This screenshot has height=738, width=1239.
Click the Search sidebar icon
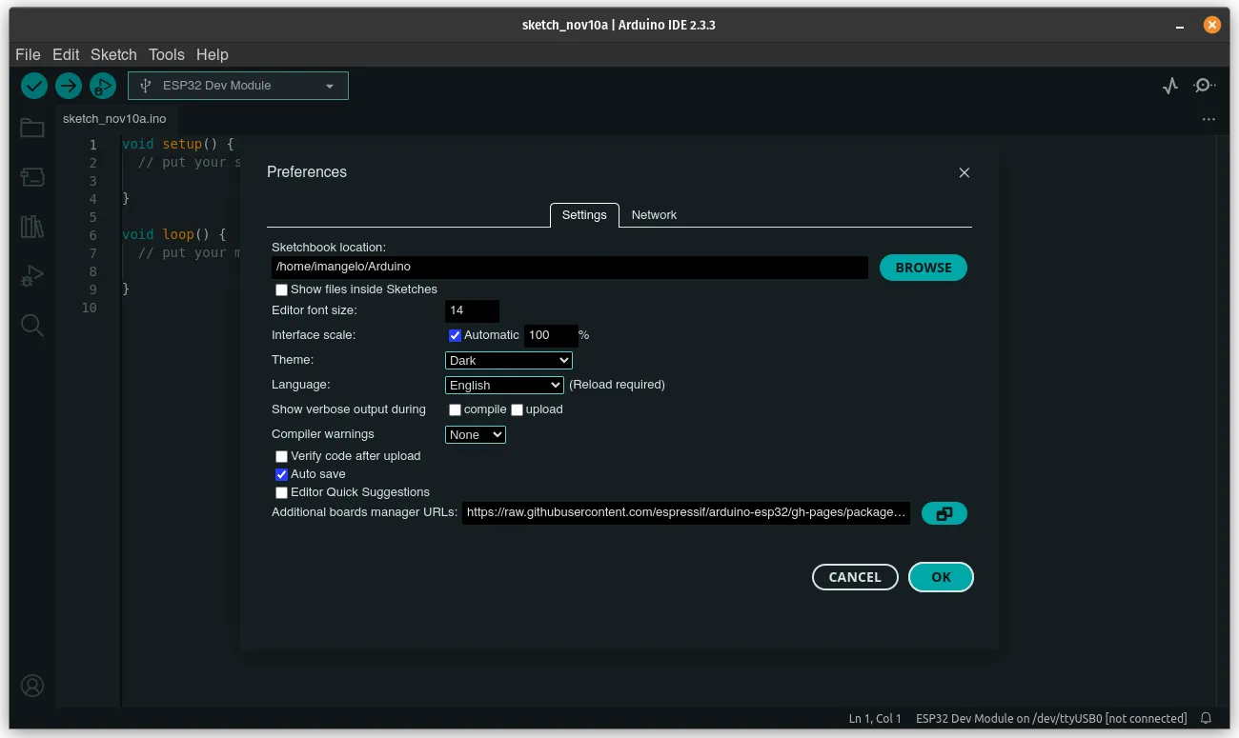pos(31,326)
